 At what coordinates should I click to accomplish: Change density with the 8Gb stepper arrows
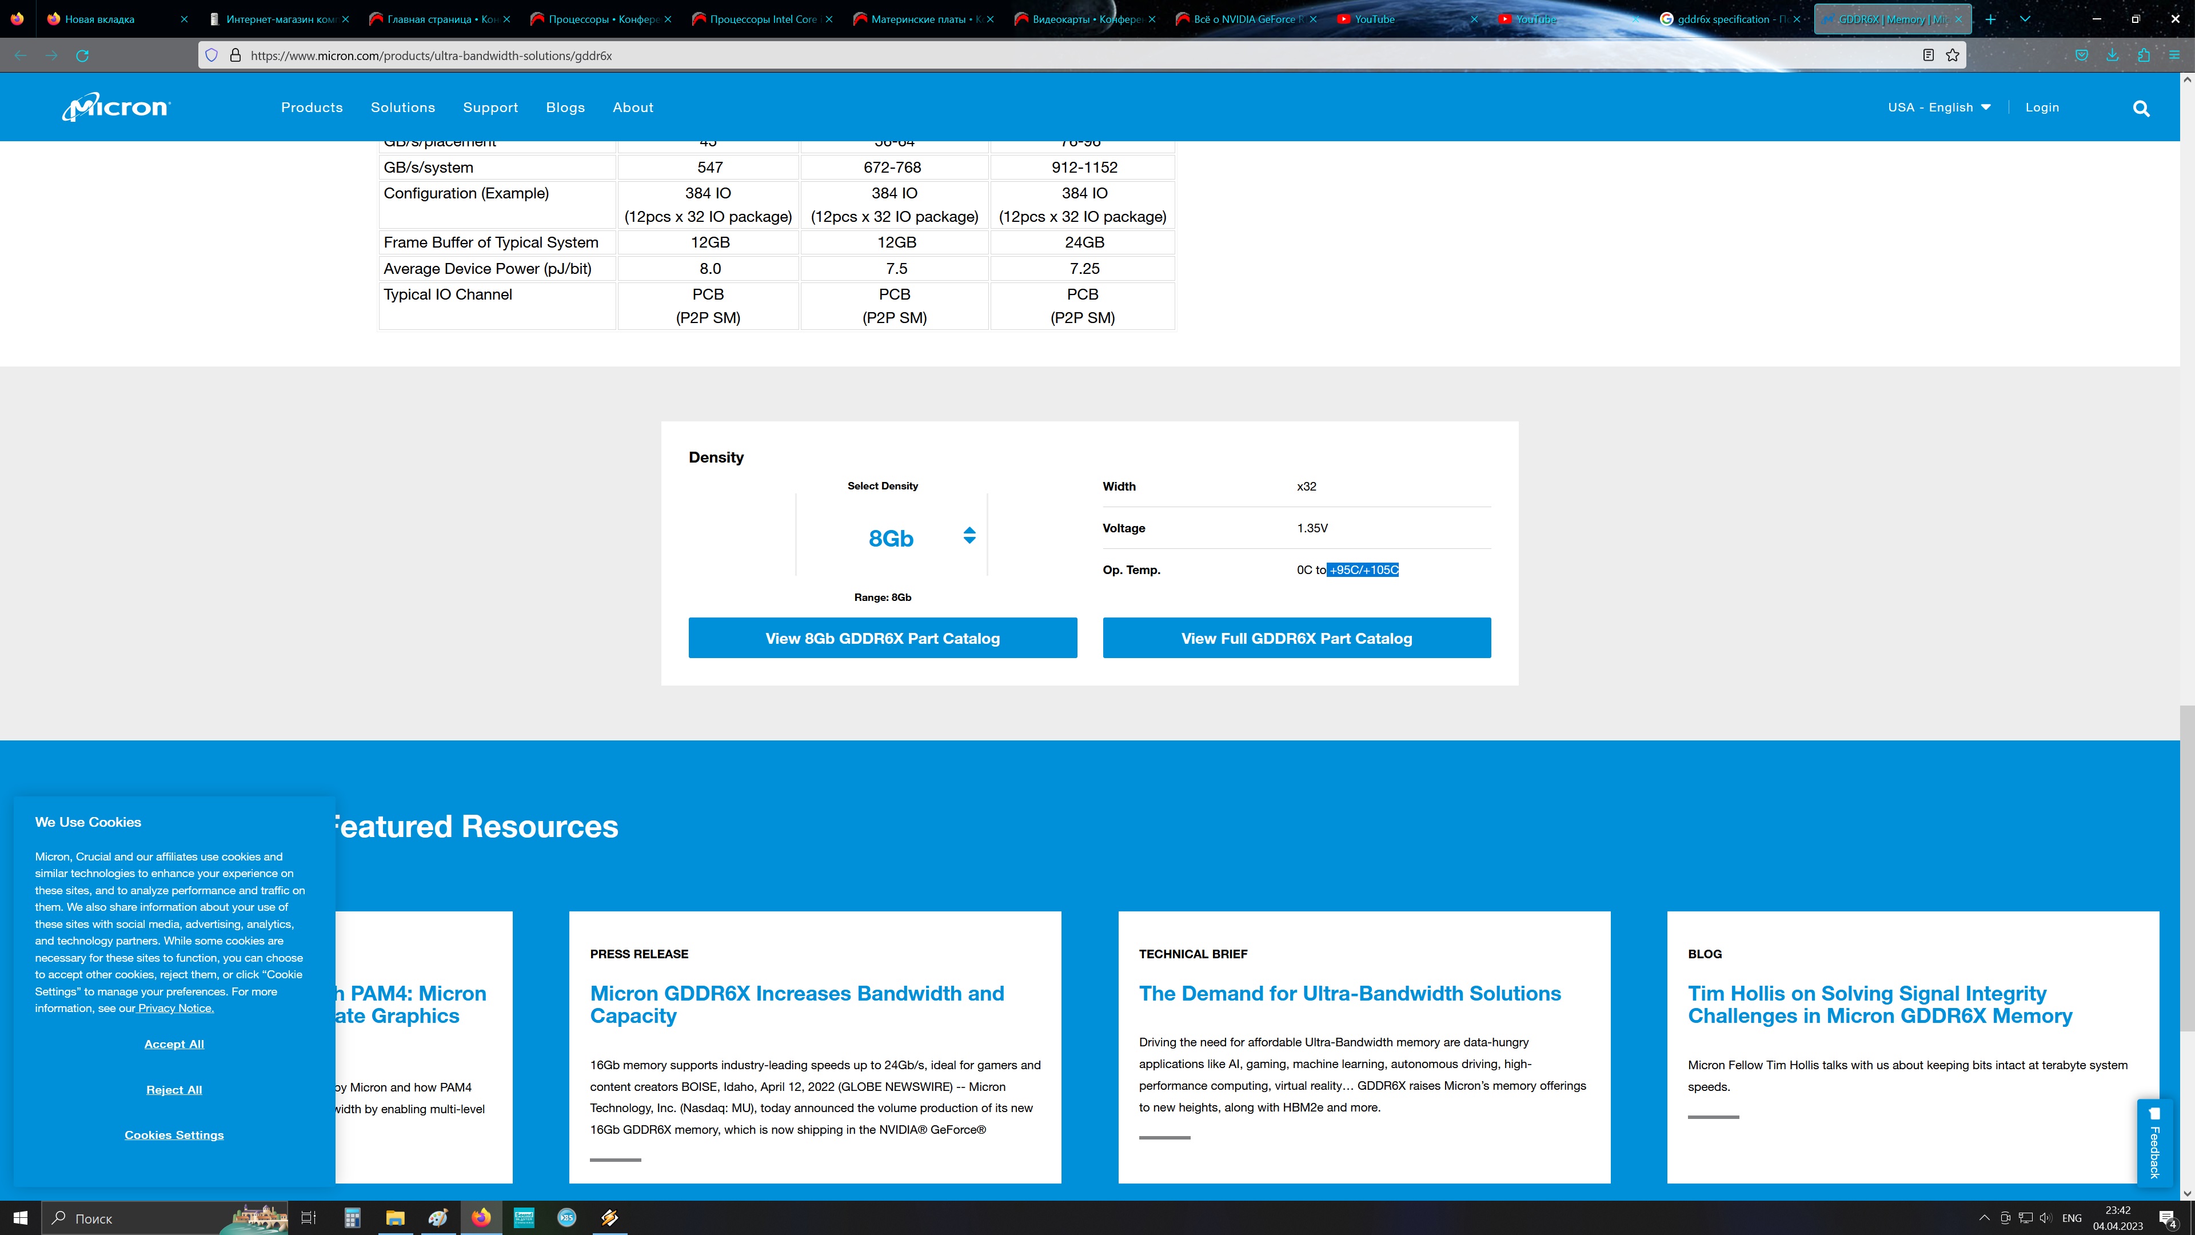coord(969,536)
